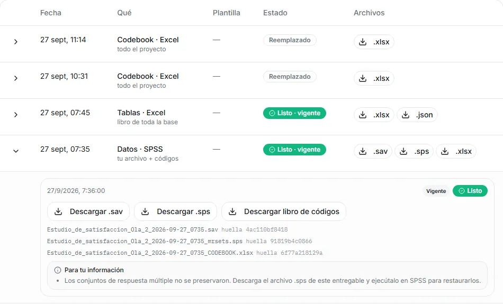
Task: Download .xlsx of the 11:14 Codebook
Action: point(374,42)
